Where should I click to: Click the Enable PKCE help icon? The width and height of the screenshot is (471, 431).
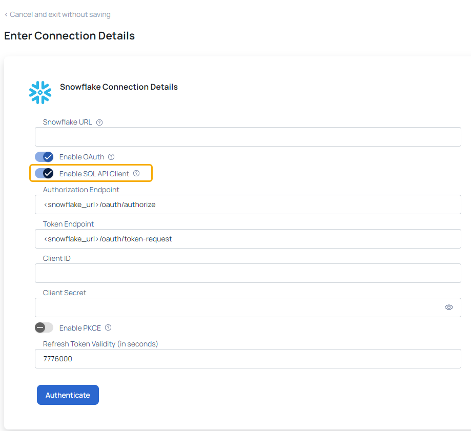108,327
